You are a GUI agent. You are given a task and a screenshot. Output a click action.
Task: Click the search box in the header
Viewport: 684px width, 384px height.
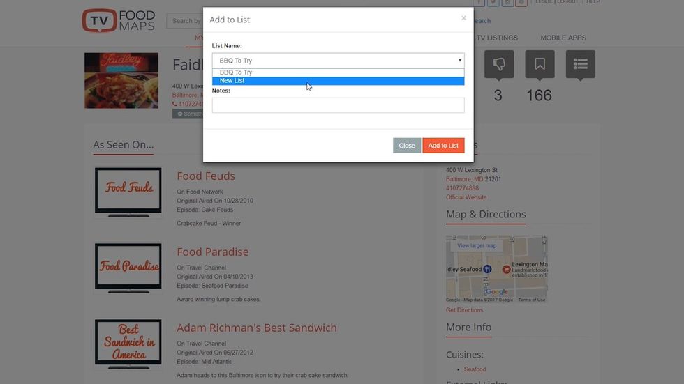coord(185,20)
